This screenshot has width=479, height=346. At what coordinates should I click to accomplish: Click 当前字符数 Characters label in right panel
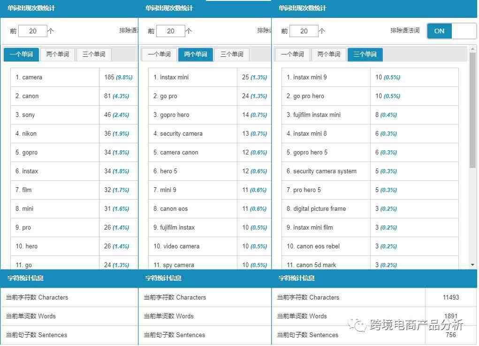tap(308, 297)
